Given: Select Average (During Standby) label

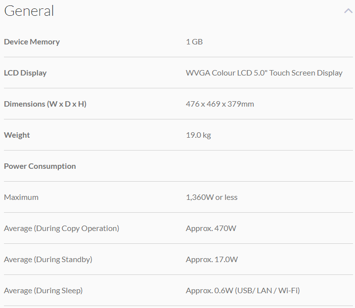Looking at the screenshot, I should (x=48, y=260).
